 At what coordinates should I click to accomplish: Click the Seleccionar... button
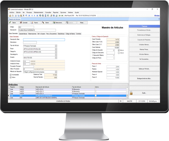click(59, 22)
